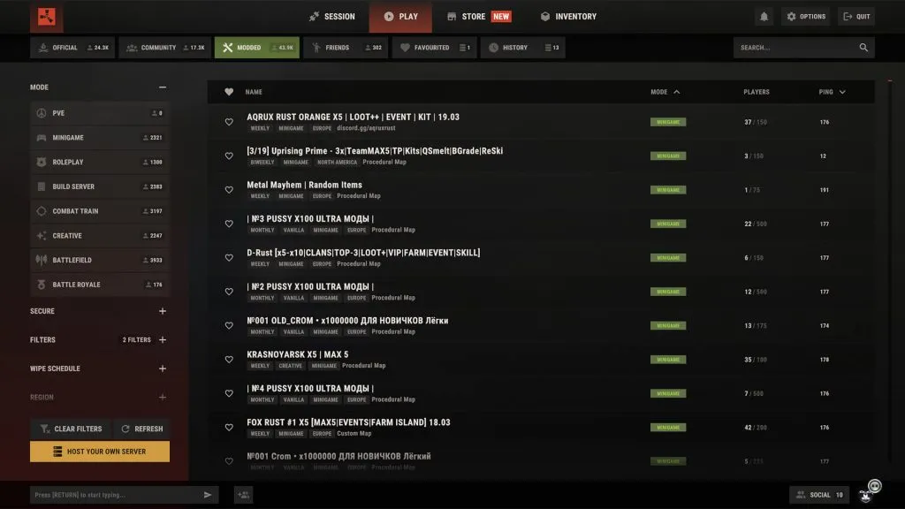Switch to History servers tab
Image resolution: width=905 pixels, height=509 pixels.
523,48
